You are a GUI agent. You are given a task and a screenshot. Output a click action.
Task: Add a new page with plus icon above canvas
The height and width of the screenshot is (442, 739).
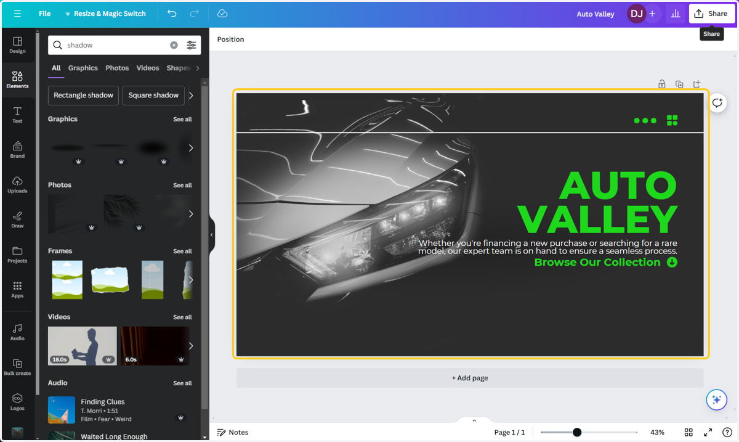click(x=697, y=84)
